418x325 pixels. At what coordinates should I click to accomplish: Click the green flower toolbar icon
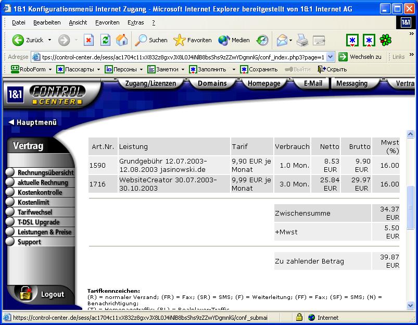click(386, 40)
